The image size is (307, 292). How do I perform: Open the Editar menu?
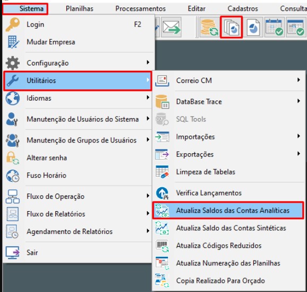click(x=197, y=9)
